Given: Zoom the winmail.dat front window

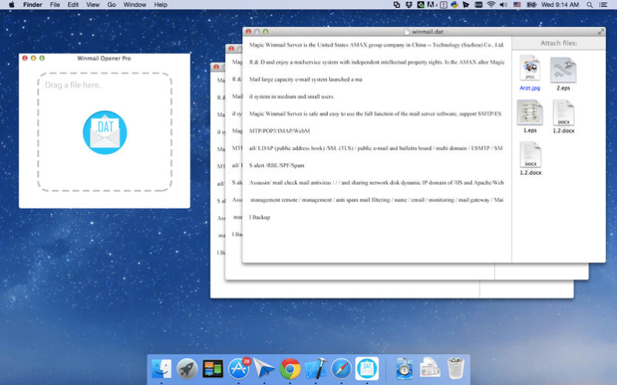Looking at the screenshot, I should 266,32.
